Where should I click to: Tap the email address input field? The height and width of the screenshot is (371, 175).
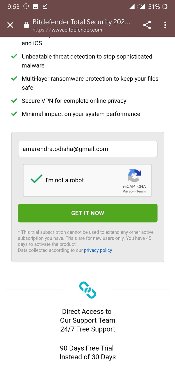coord(87,149)
